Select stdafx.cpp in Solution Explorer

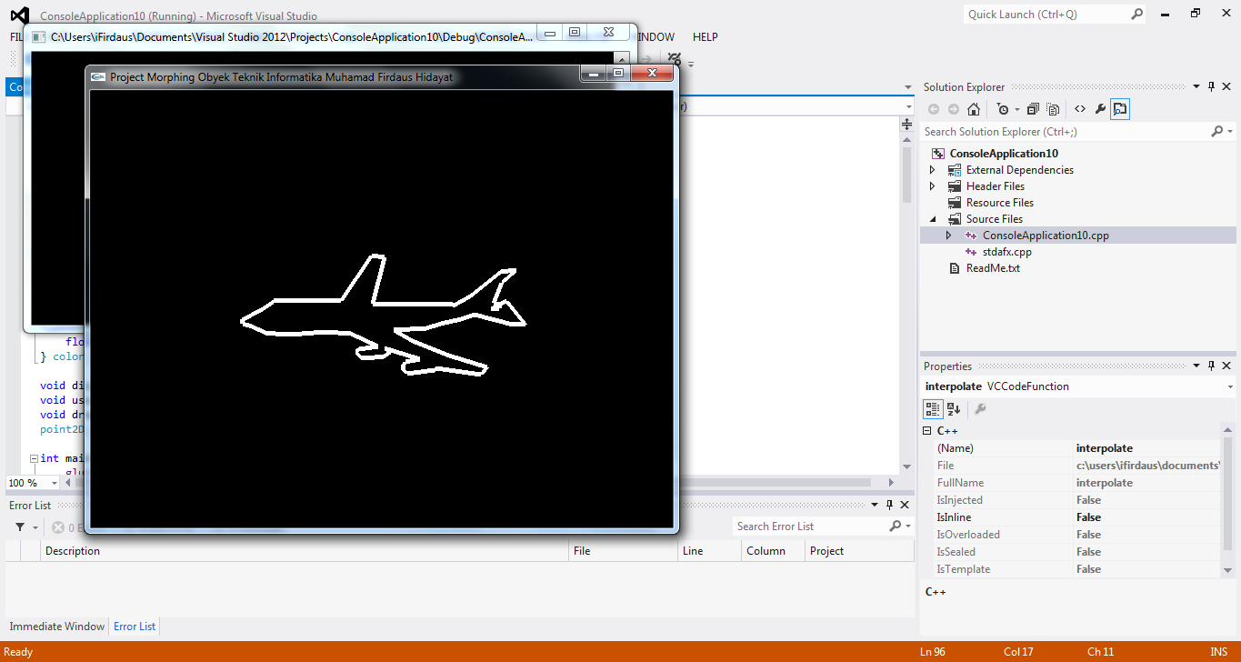[1006, 252]
